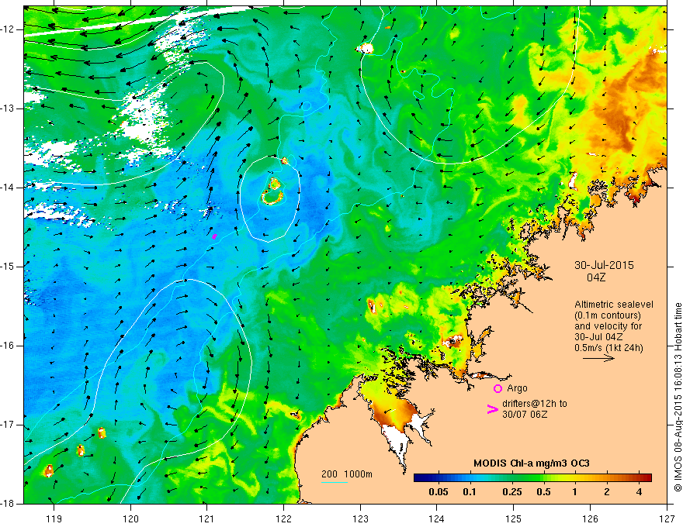Click the 'MODIS Chl-a mg/m3 OC3' title
683x527 pixels.
coord(532,463)
